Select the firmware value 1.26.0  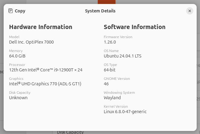110,42
